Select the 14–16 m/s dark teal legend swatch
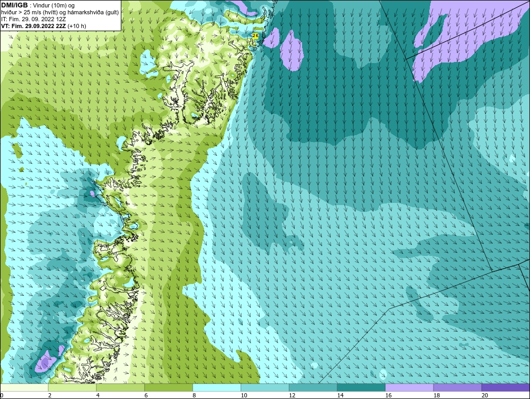 361,387
